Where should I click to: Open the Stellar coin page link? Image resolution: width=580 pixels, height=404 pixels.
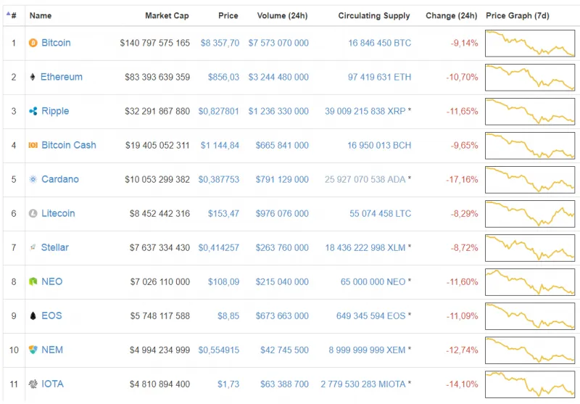click(55, 247)
